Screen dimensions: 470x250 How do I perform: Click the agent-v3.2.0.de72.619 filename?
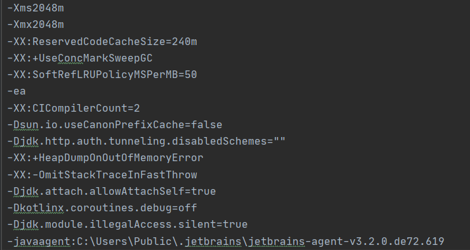click(378, 241)
